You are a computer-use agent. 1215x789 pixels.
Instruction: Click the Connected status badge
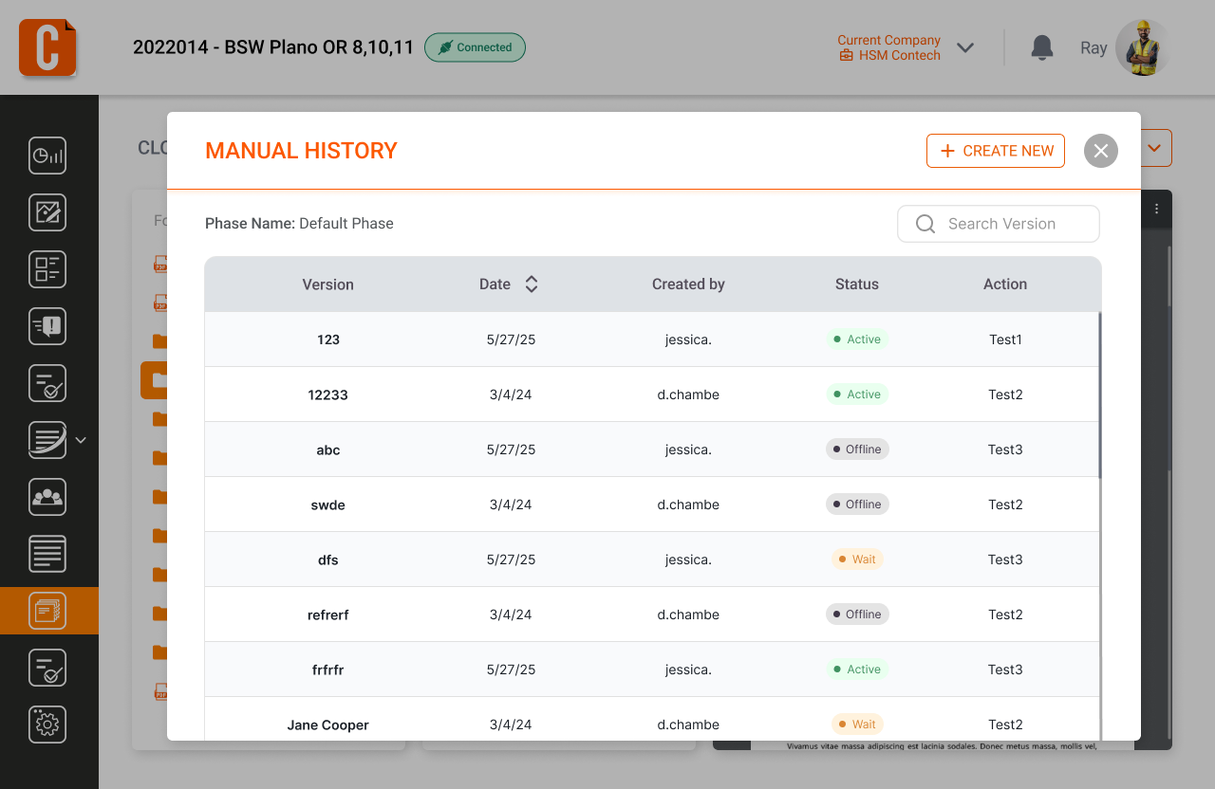click(x=475, y=47)
